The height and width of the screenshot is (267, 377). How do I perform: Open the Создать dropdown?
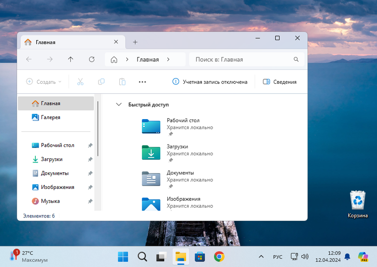[44, 82]
